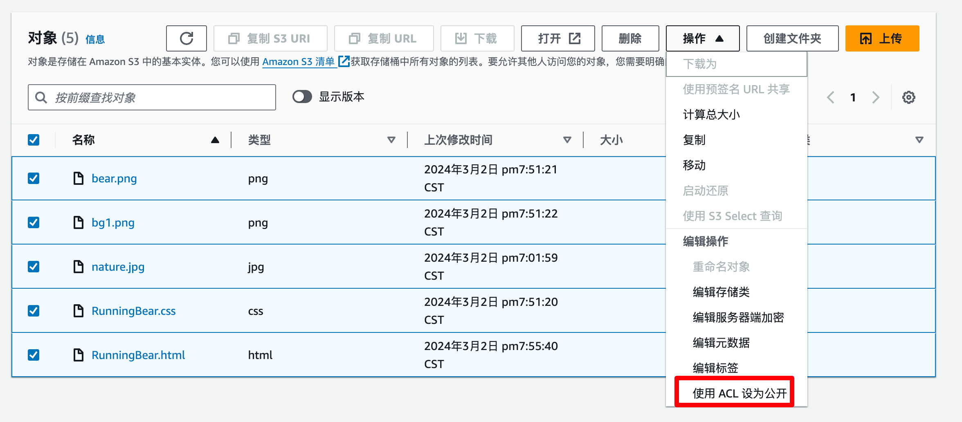
Task: Uncheck the RunningBear.css row checkbox
Action: point(34,311)
